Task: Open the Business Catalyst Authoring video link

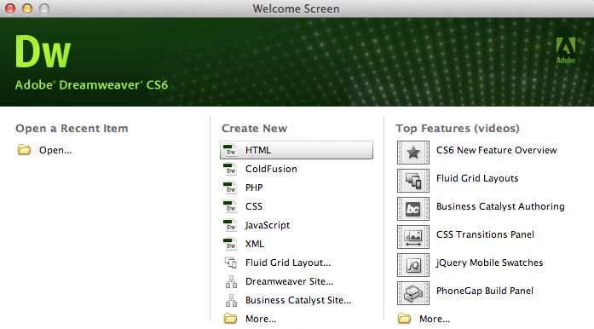Action: (500, 206)
